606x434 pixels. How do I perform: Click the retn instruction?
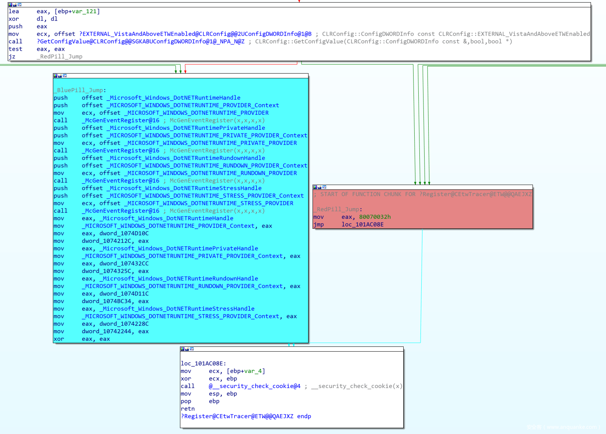(x=188, y=409)
